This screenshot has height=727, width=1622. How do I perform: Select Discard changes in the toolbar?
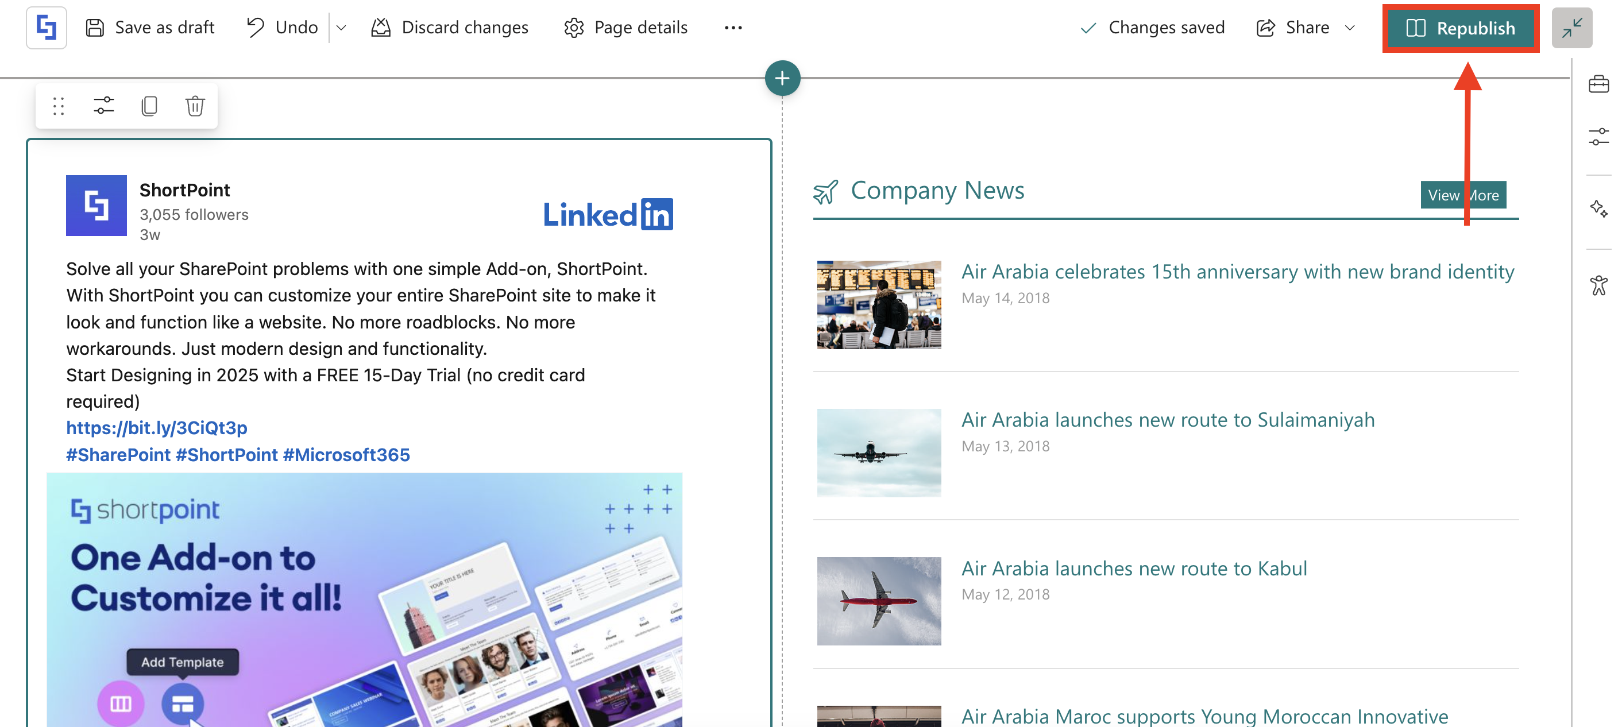coord(450,28)
